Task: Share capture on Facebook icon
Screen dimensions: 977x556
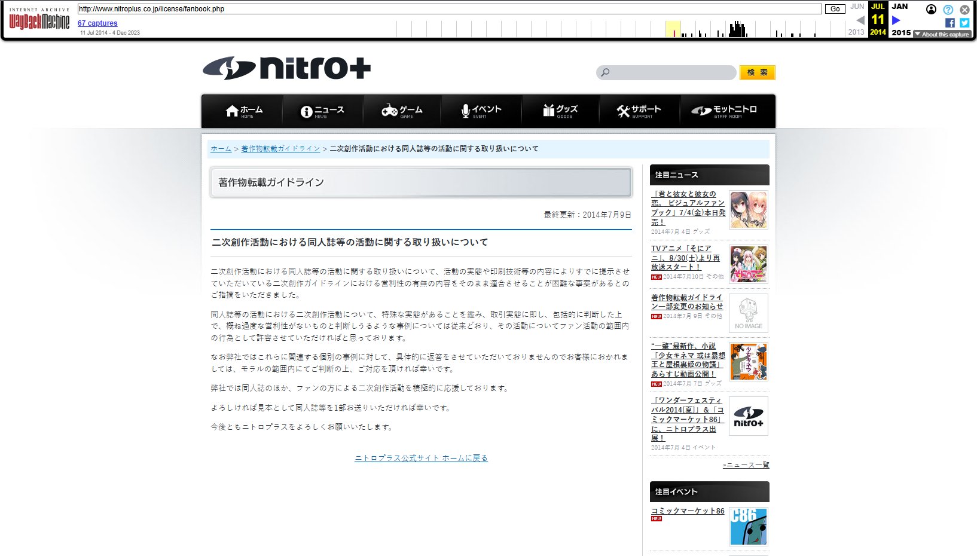Action: coord(950,23)
